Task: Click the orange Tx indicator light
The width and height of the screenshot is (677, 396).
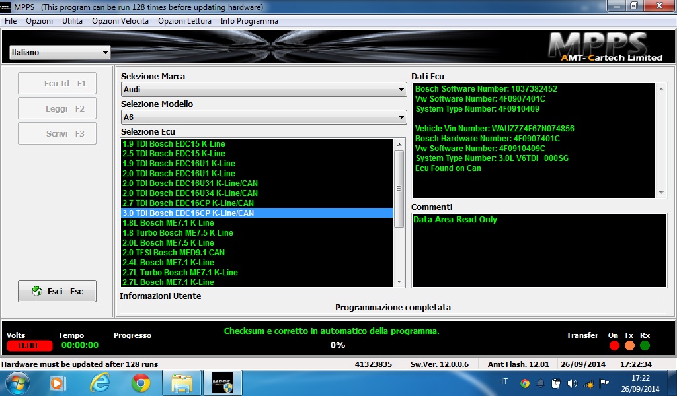Action: click(629, 346)
